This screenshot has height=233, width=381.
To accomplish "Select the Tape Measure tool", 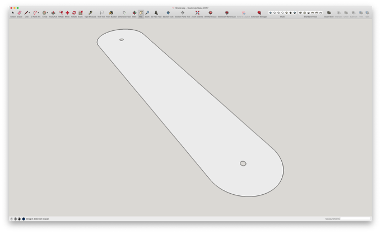I will pos(90,13).
